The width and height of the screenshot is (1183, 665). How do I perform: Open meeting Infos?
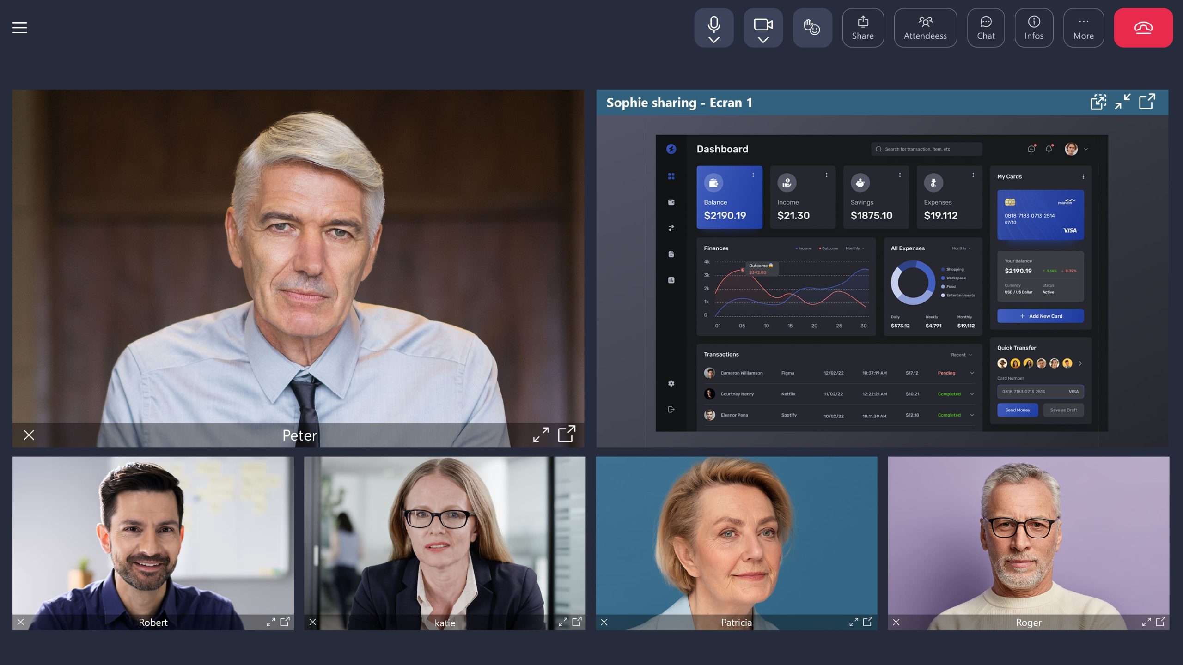(1034, 28)
